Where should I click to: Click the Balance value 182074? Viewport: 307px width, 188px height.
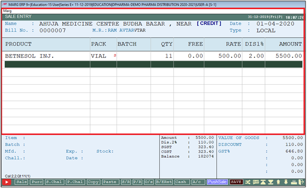click(206, 156)
